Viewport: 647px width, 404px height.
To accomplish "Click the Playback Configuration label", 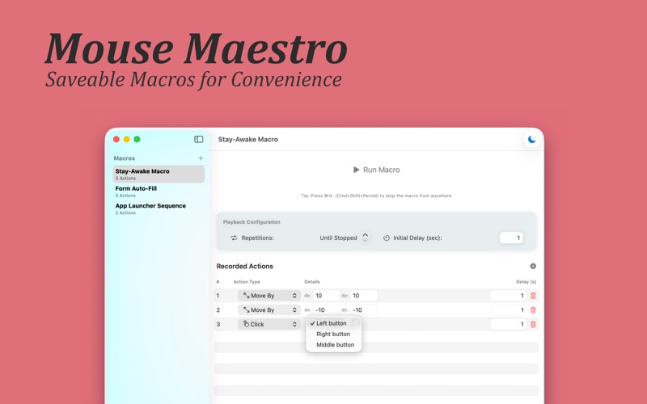I will click(x=252, y=221).
